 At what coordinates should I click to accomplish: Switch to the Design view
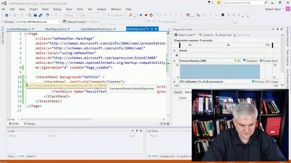tap(29, 124)
